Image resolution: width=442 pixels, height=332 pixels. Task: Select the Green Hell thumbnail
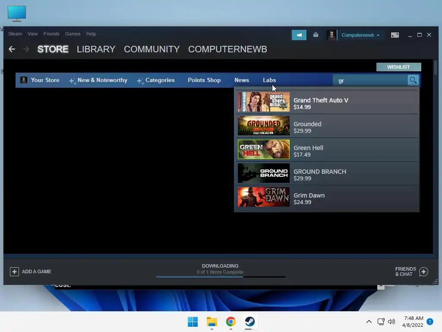pyautogui.click(x=264, y=149)
